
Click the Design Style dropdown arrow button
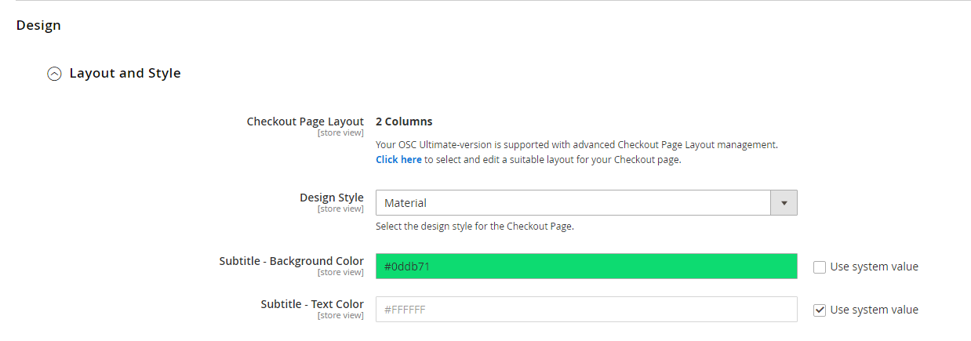click(x=784, y=203)
